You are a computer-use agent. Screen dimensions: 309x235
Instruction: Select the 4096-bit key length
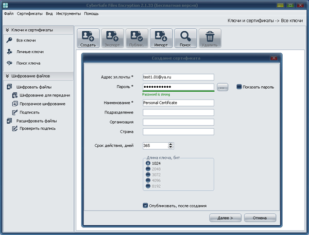pyautogui.click(x=148, y=180)
